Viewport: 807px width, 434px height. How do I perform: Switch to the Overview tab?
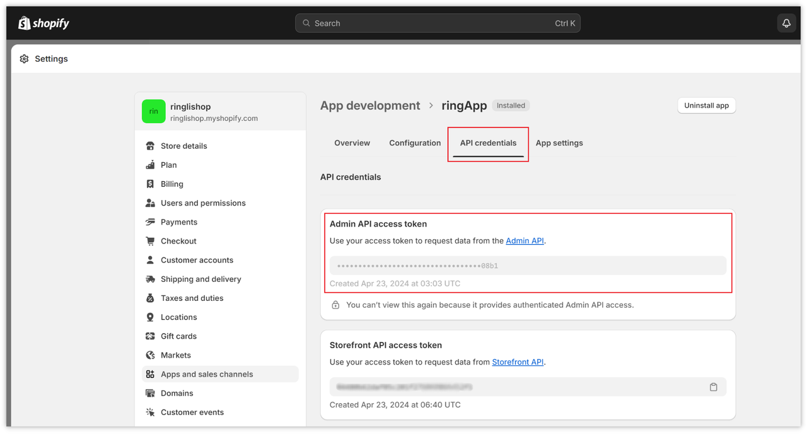tap(352, 143)
